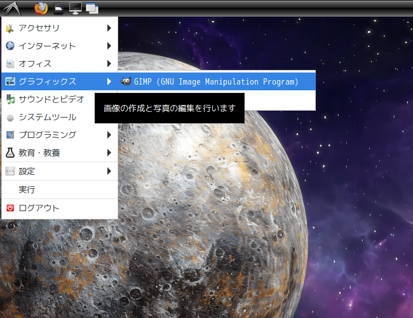413x318 pixels.
Task: Open the アクセサリ submenu
Action: (x=60, y=28)
